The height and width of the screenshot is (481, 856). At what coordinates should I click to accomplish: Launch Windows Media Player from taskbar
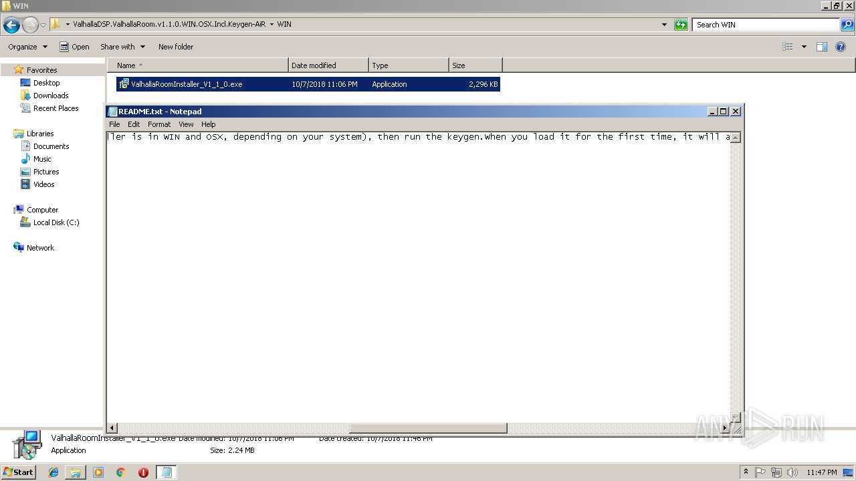coord(98,472)
